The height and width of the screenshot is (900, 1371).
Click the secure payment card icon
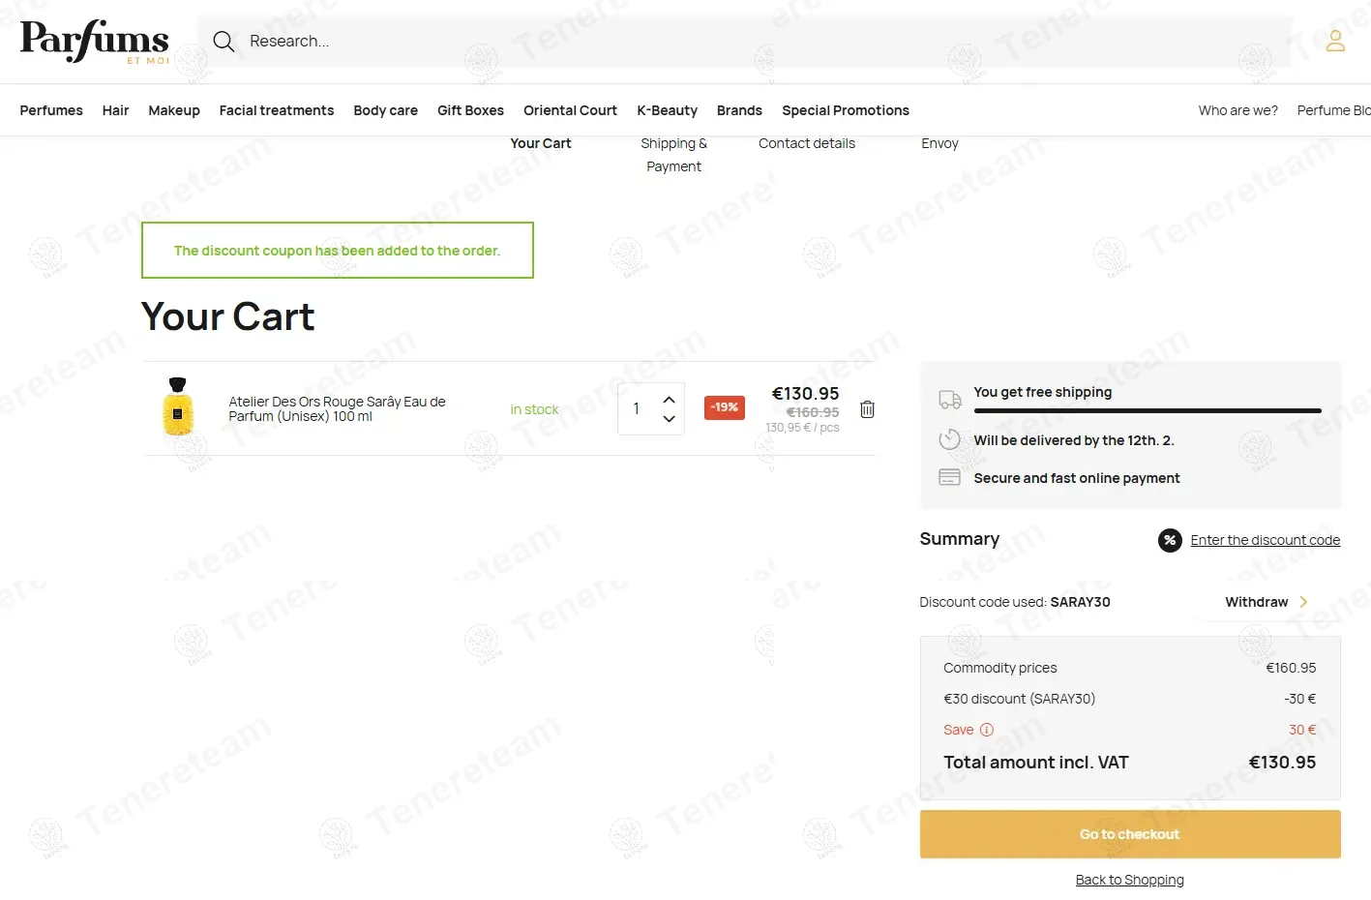[950, 477]
